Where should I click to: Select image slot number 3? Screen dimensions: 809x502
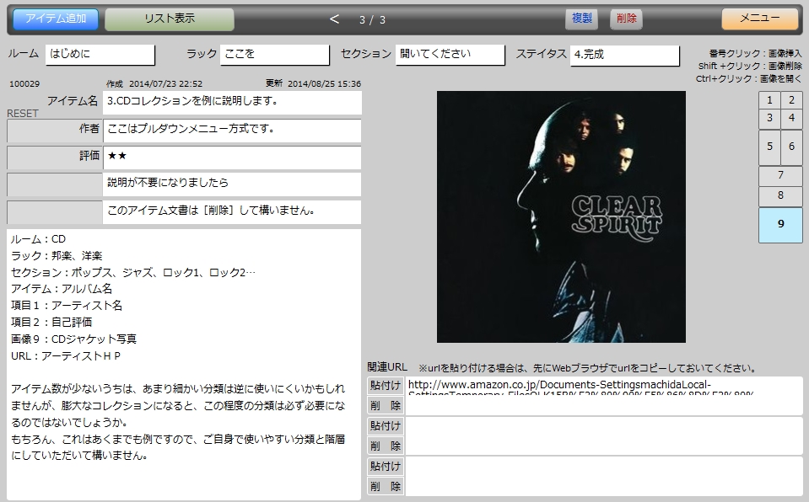coord(769,118)
